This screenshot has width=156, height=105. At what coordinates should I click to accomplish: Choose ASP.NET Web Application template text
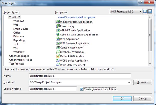tap(75, 30)
